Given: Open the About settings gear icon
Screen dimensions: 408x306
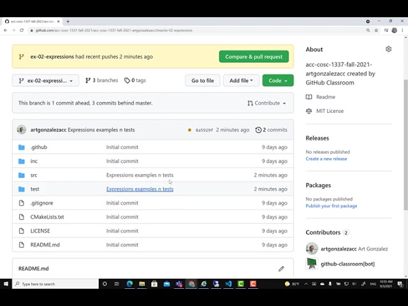Looking at the screenshot, I should point(388,49).
